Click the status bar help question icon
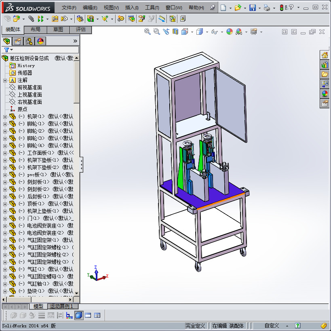Viewport: 331px width, 331px height. 297,326
